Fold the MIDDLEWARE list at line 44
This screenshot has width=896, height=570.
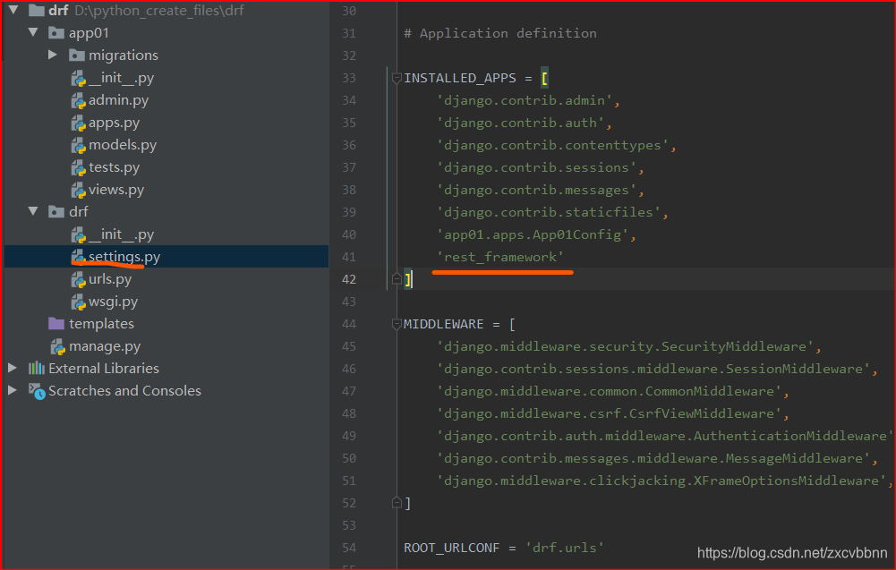pyautogui.click(x=397, y=324)
